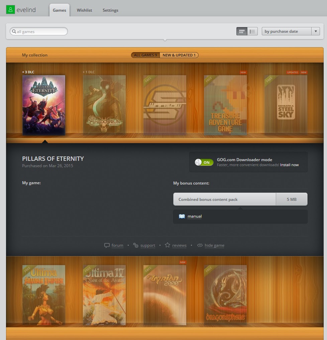Viewport: 327px width, 340px height.
Task: Click the green user avatar icon
Action: [10, 10]
